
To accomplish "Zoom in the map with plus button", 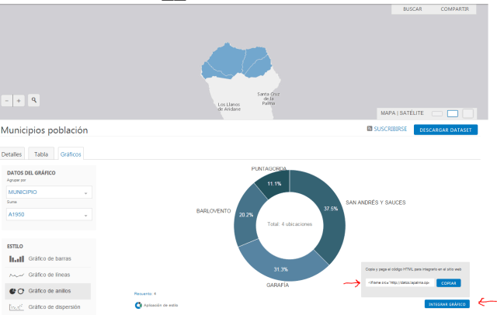I will (19, 101).
